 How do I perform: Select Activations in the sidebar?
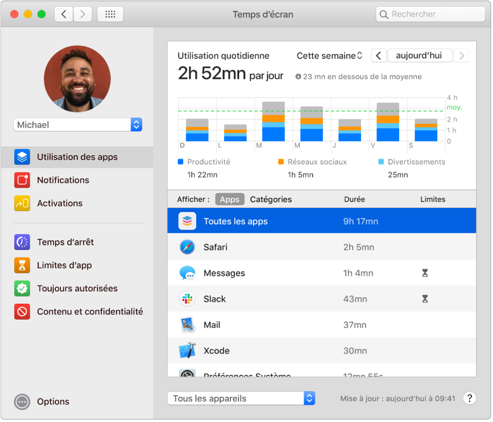coord(59,203)
